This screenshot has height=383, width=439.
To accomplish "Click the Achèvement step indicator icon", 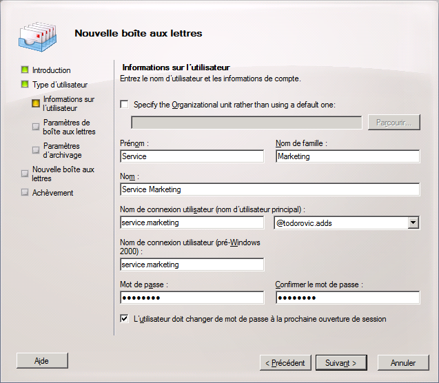I will click(25, 193).
